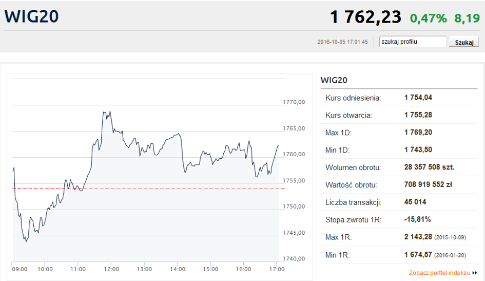Click the red dashed reference line on chart
This screenshot has width=485, height=281.
pos(148,189)
